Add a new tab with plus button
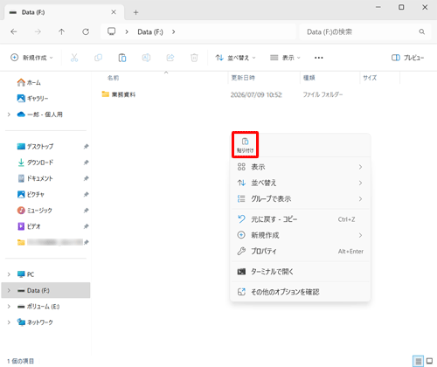 tap(135, 12)
